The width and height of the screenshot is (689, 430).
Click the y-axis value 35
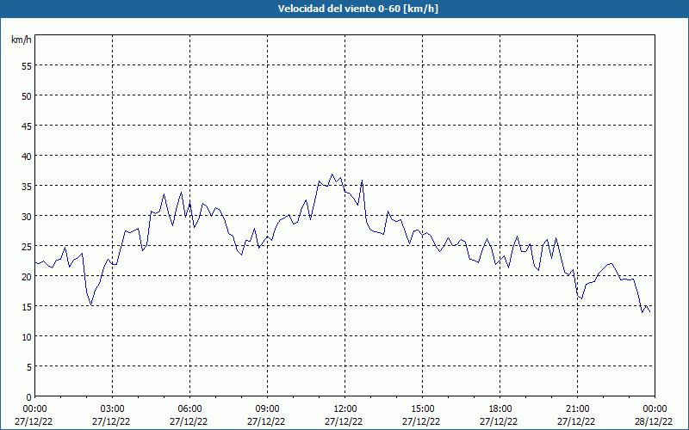tap(27, 186)
